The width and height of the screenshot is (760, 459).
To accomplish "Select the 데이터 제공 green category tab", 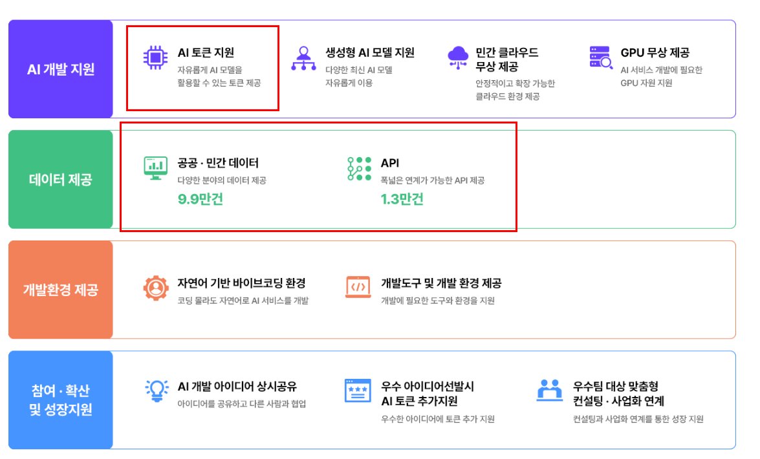I will click(61, 179).
